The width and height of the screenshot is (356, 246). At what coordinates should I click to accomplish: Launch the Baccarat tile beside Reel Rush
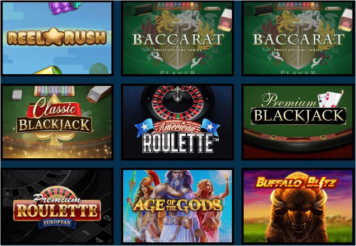(178, 38)
